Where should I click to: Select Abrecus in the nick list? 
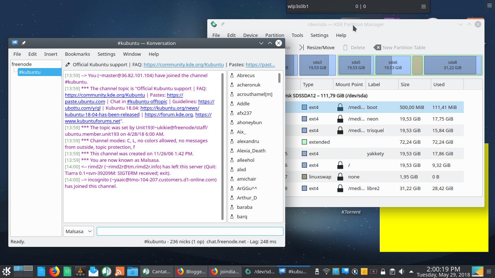[x=246, y=75]
